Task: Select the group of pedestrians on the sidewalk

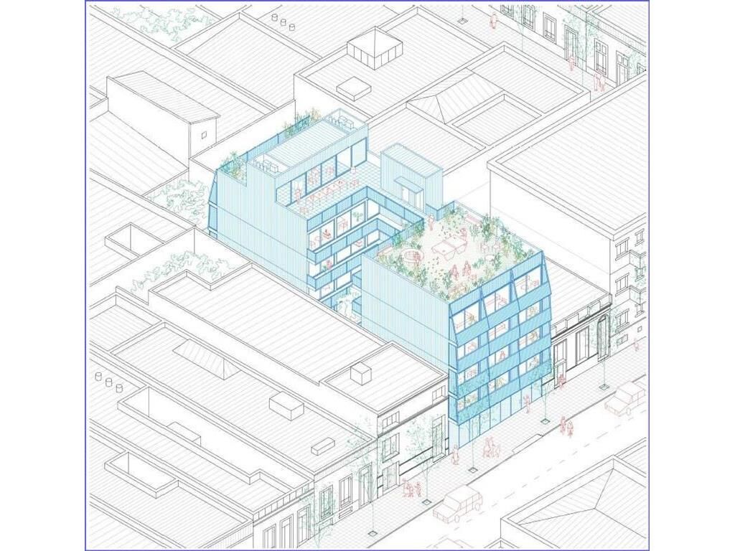Action: [490, 448]
